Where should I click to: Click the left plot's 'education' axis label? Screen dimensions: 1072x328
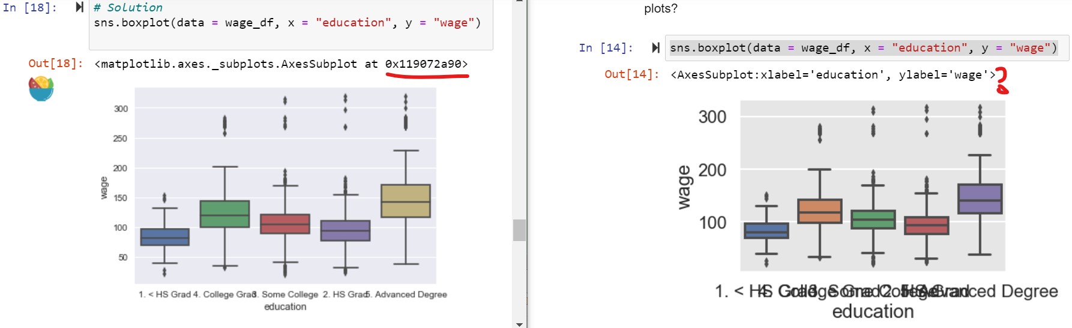point(285,306)
